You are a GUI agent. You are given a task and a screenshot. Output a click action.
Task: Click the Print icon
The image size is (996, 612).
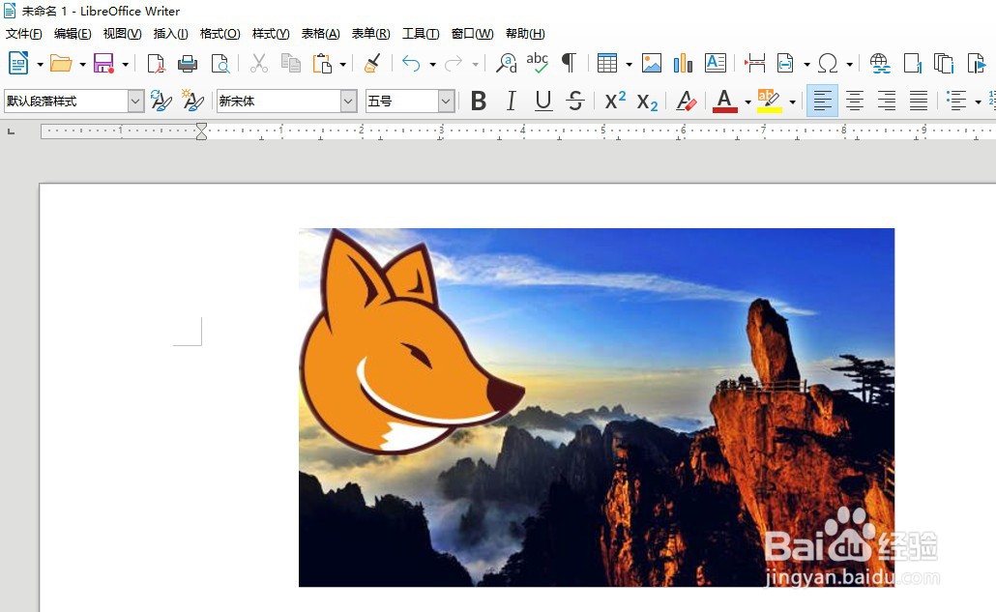pyautogui.click(x=188, y=64)
